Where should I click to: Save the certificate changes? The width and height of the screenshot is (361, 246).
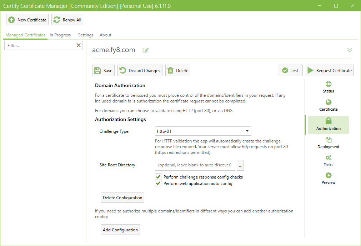click(x=104, y=70)
